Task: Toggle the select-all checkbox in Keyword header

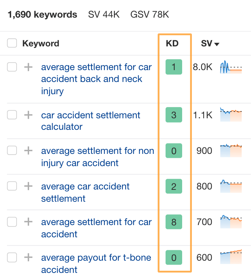Action: [x=12, y=44]
